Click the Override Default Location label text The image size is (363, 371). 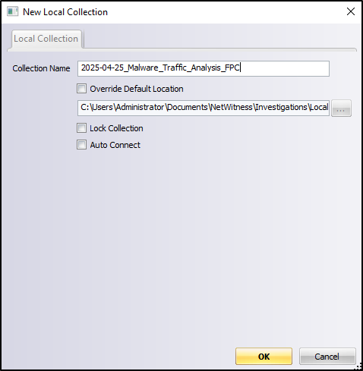(x=137, y=89)
